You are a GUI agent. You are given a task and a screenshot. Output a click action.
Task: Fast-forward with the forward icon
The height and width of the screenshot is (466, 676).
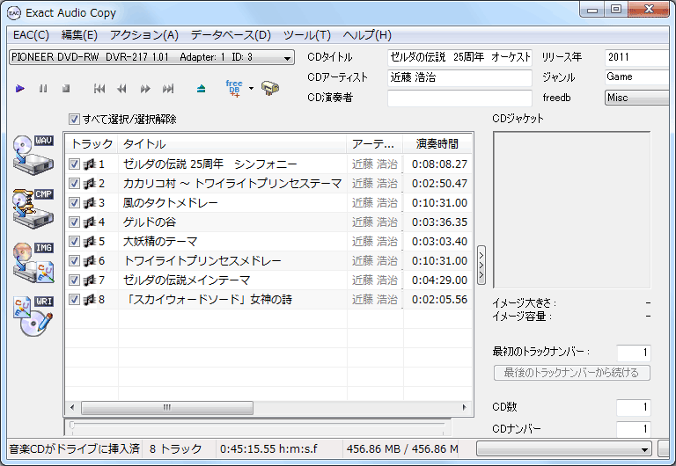coord(145,89)
